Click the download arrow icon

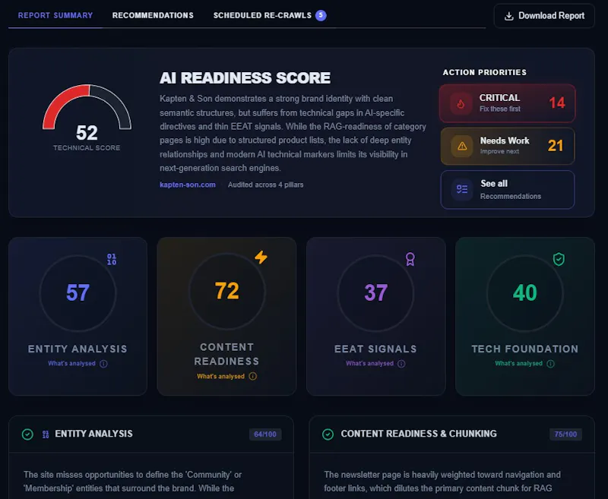508,16
